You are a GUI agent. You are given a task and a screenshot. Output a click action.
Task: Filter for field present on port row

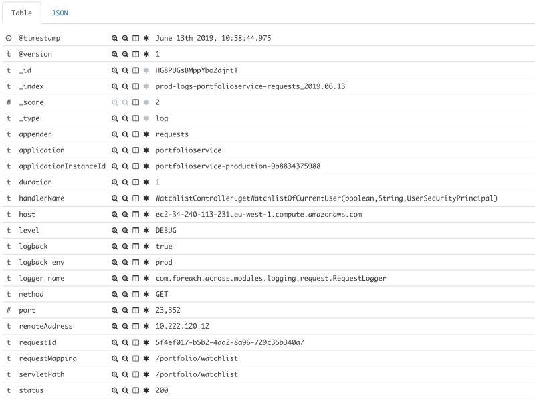click(146, 310)
